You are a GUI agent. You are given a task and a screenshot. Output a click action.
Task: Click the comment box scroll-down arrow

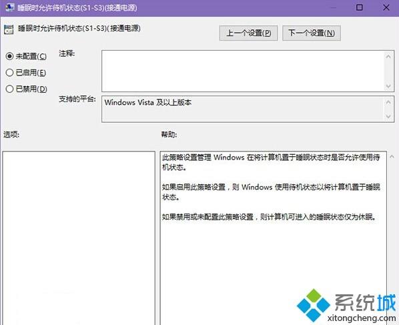[x=388, y=86]
